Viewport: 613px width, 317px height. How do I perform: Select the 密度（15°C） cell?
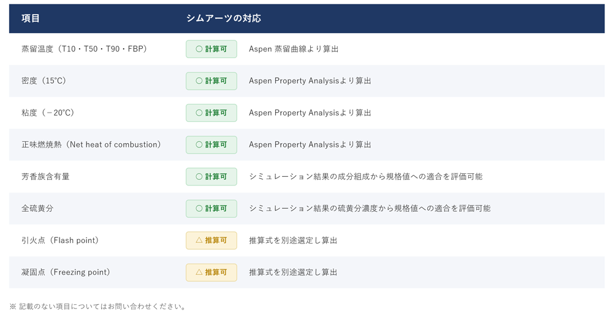[44, 81]
